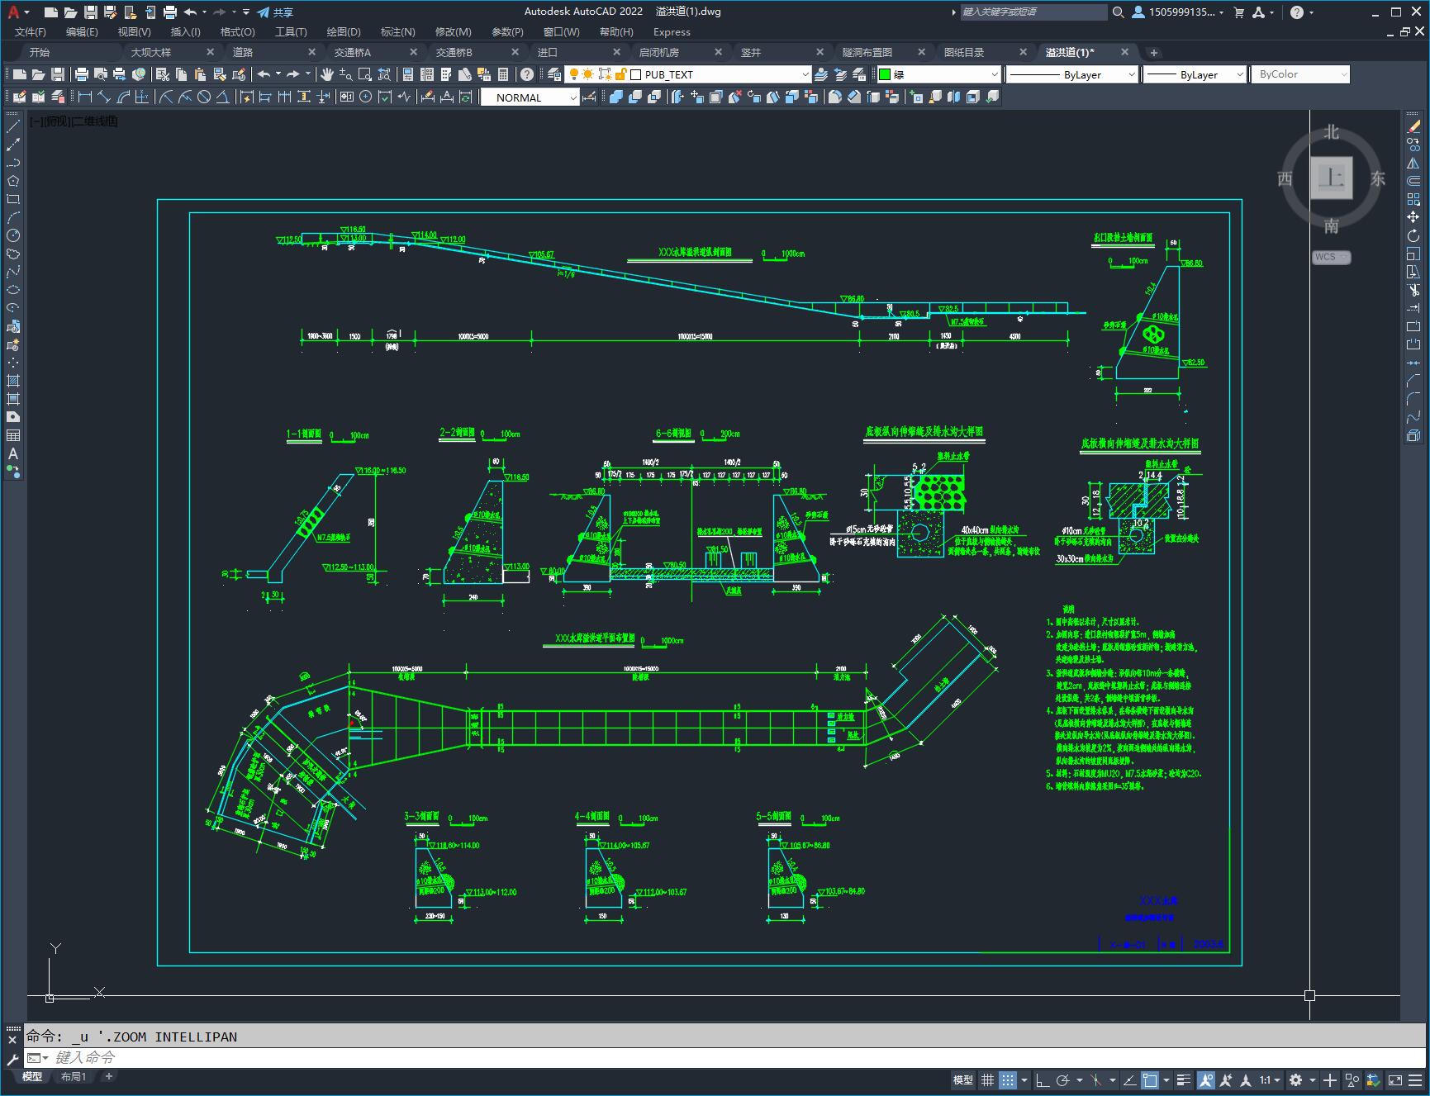Switch to the 布局1 layout tab
1430x1096 pixels.
tap(74, 1076)
